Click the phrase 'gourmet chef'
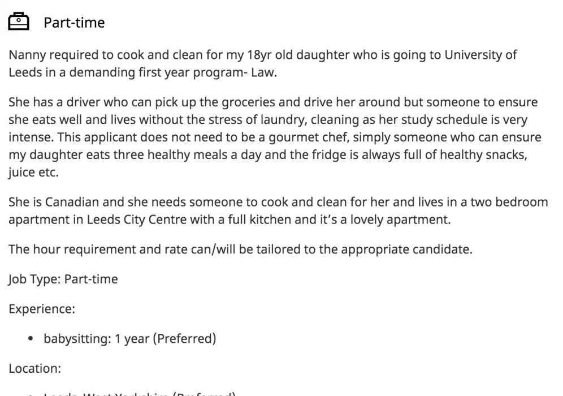The image size is (563, 396). [309, 137]
